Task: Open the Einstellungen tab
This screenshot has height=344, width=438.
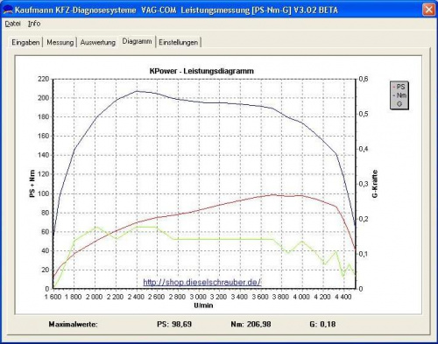Action: pyautogui.click(x=178, y=42)
